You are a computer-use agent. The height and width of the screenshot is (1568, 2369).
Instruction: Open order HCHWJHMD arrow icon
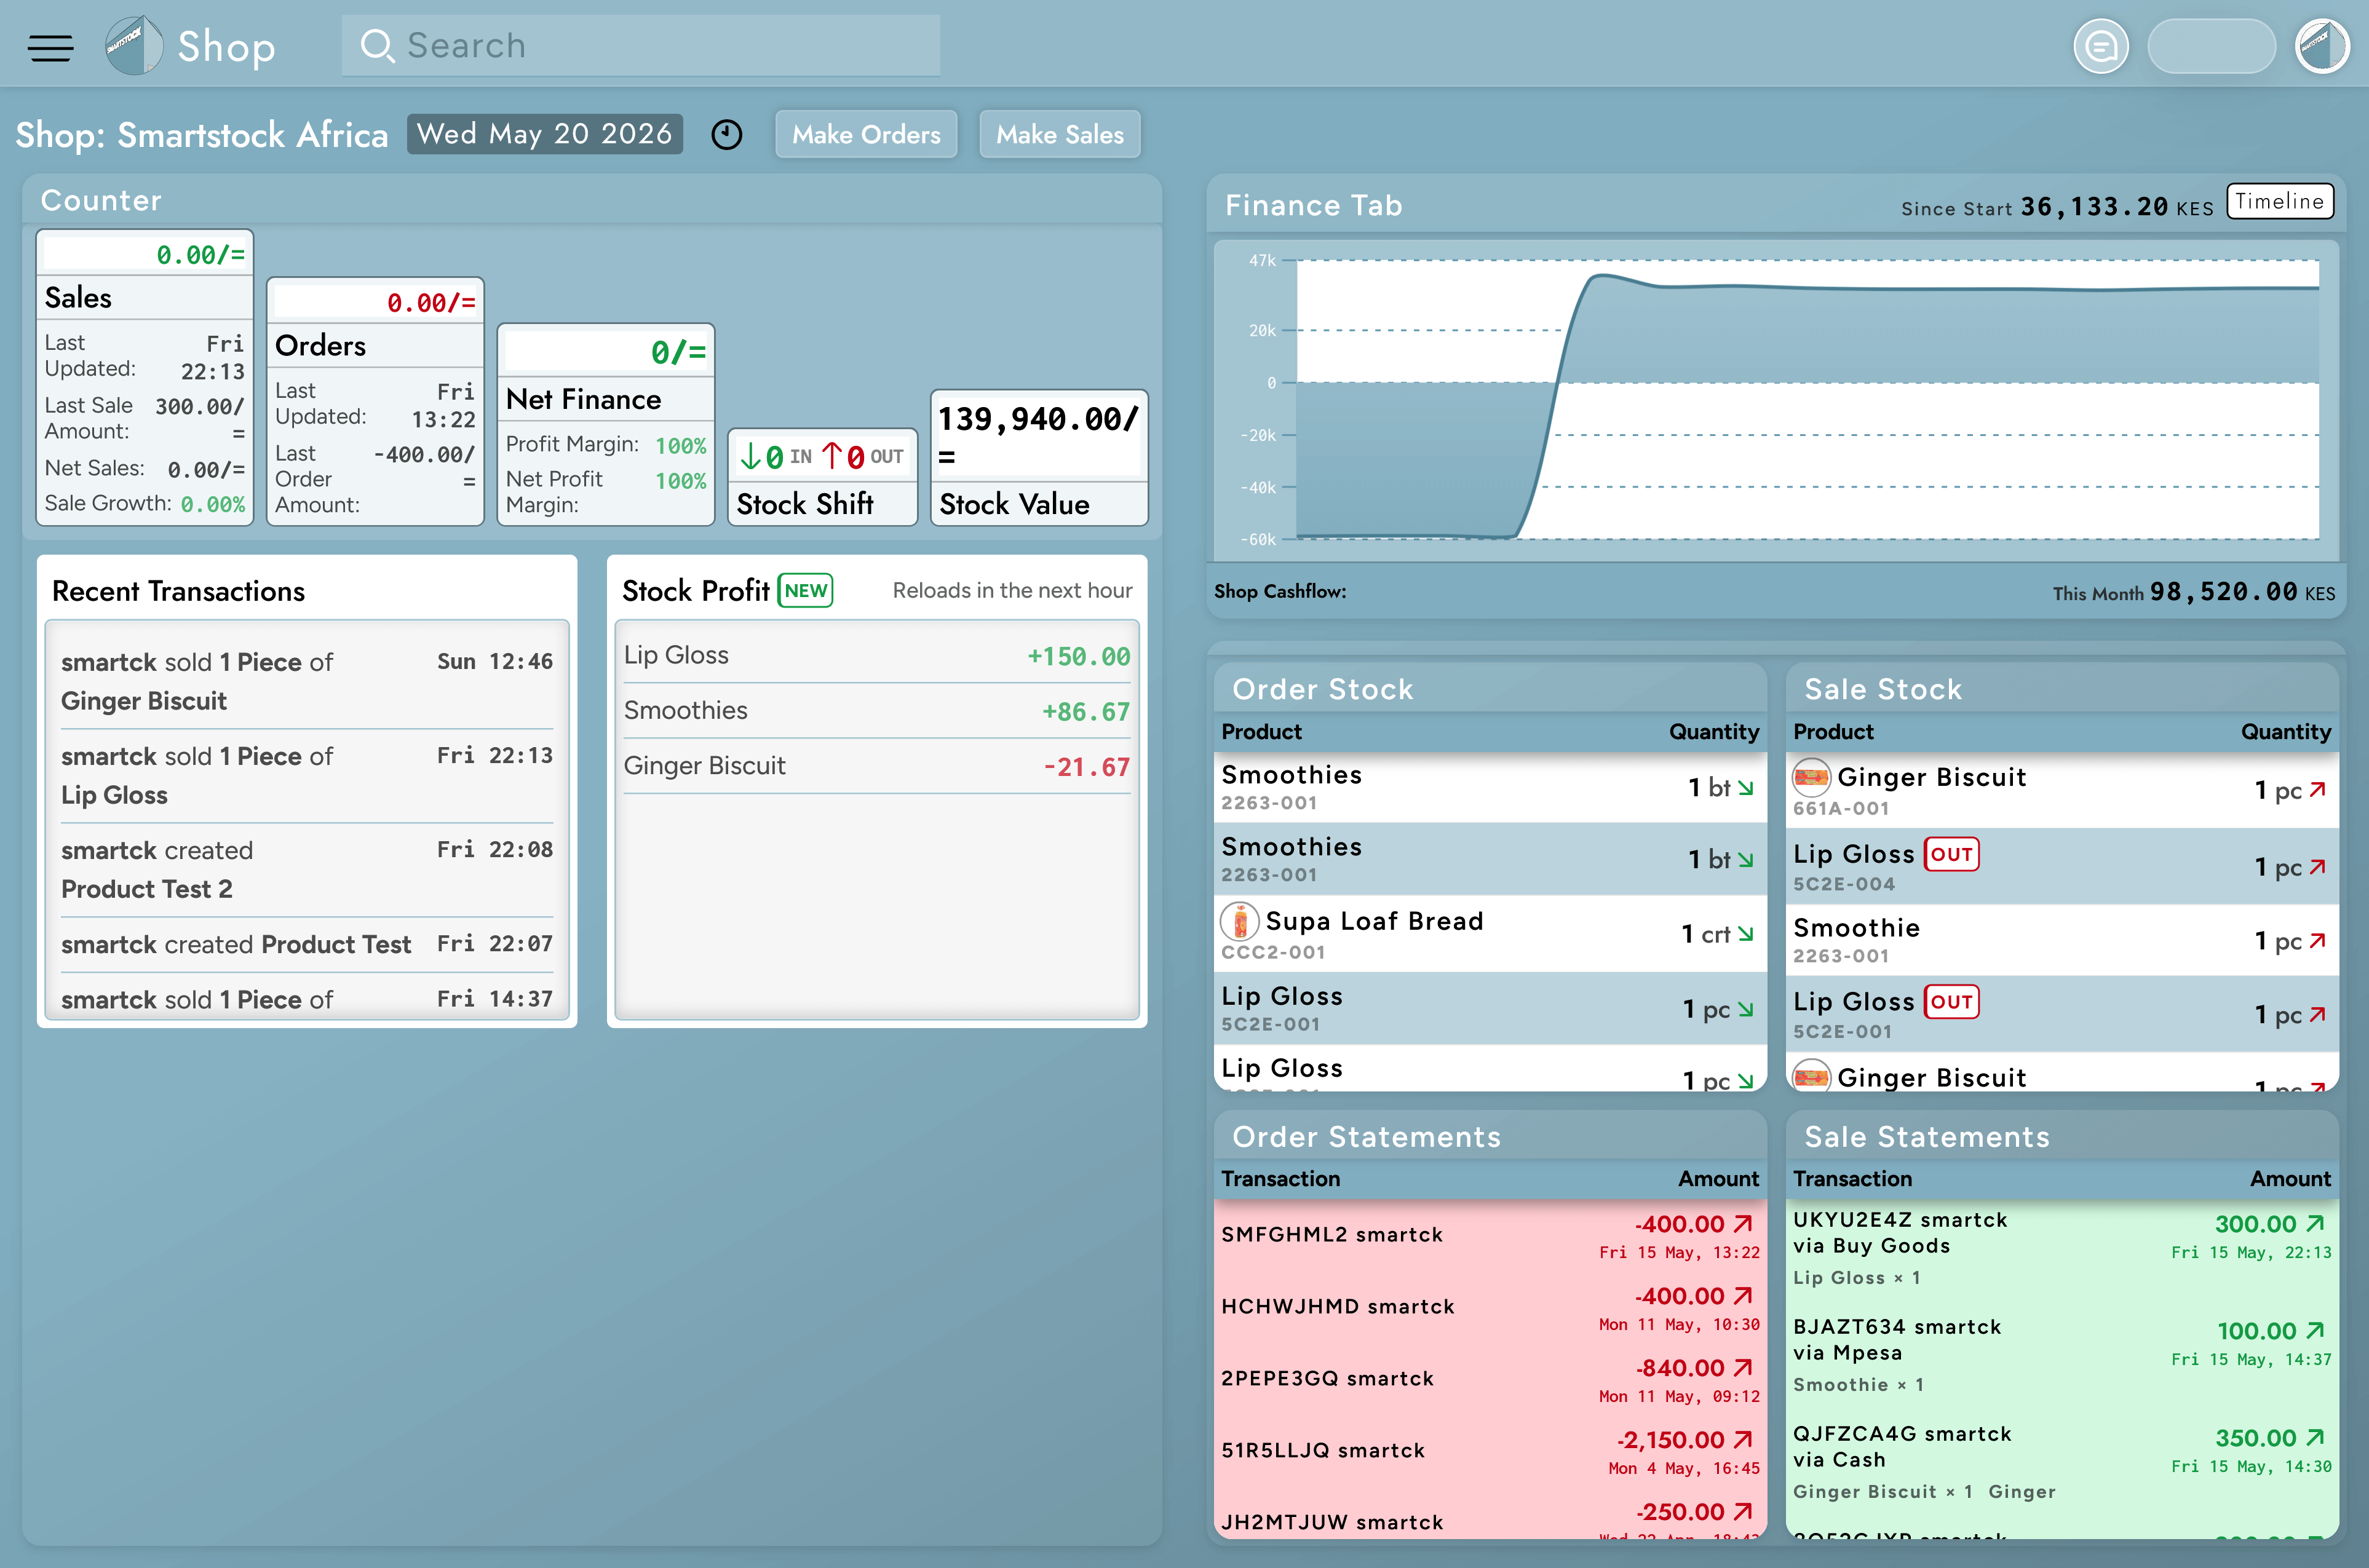(x=1743, y=1296)
